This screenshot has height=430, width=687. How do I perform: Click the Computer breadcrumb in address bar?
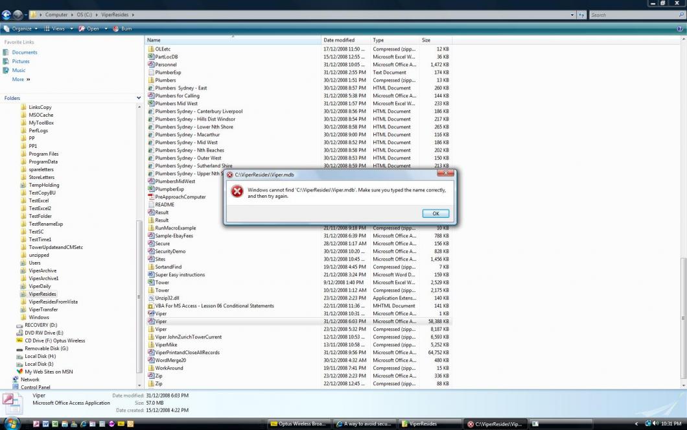pyautogui.click(x=56, y=15)
